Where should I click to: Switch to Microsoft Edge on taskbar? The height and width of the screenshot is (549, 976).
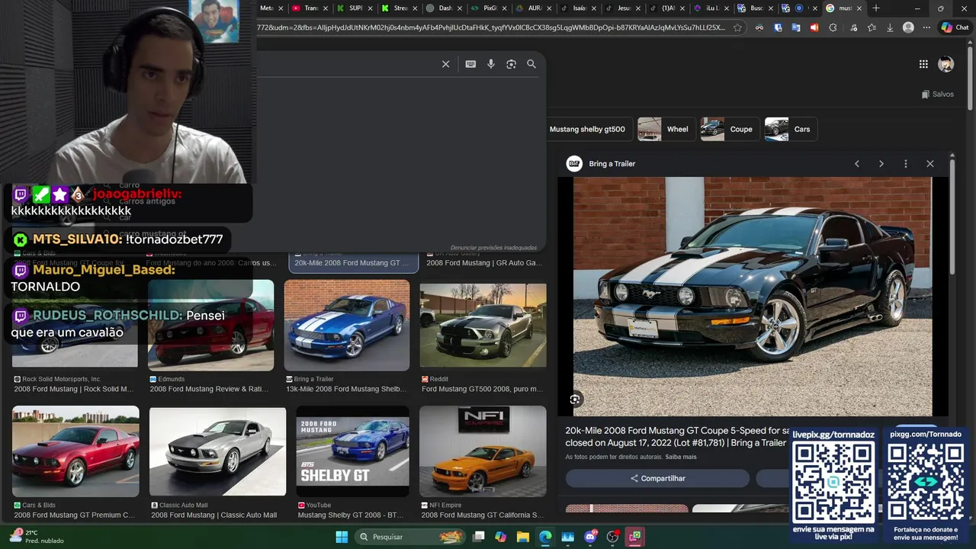click(x=545, y=537)
